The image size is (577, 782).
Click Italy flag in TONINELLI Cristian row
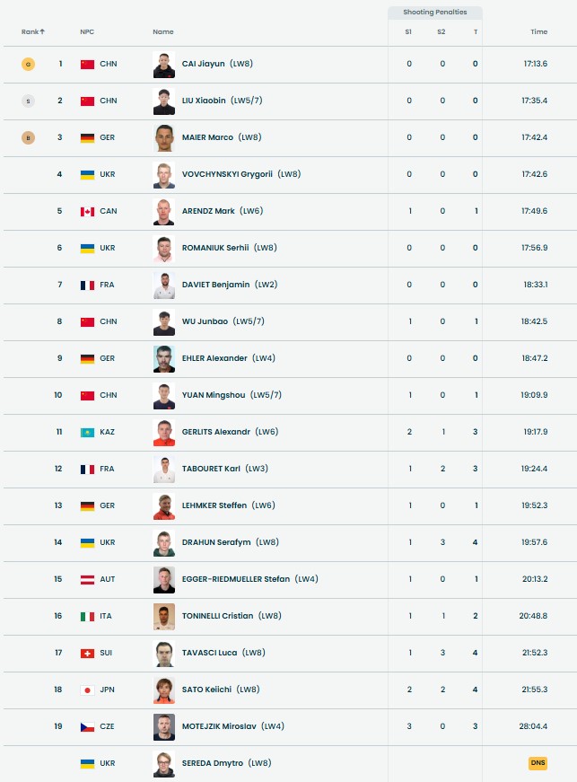click(x=87, y=616)
